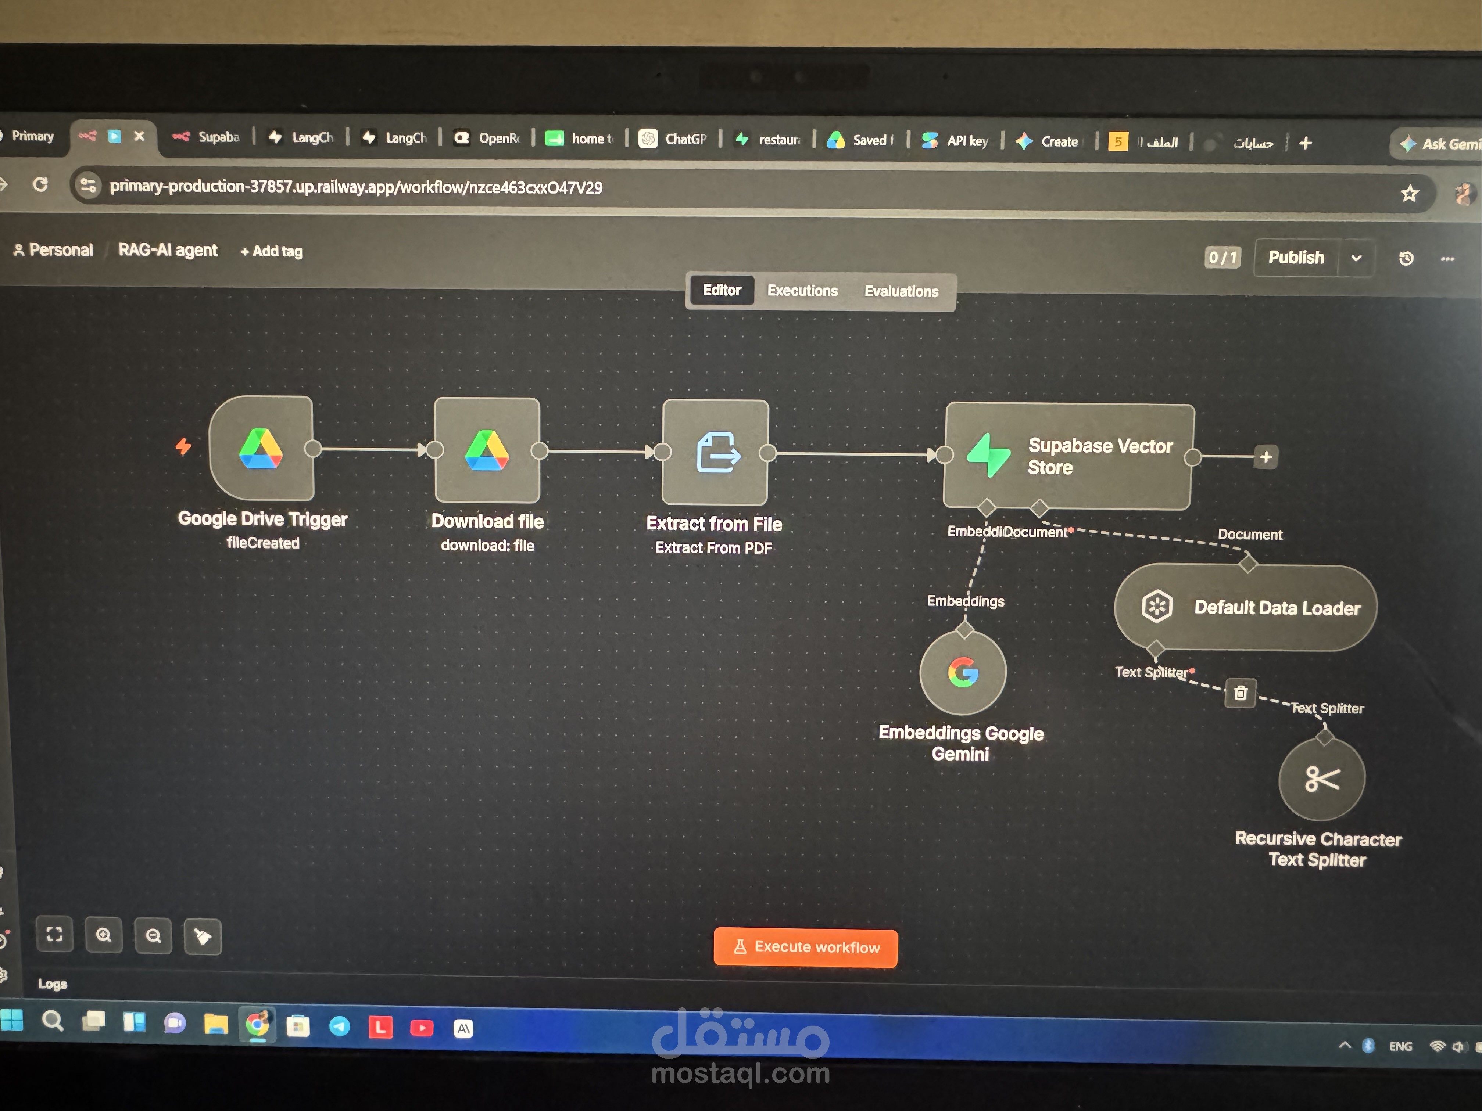Open the Supabase Vector Store node
Screen dimensions: 1482x1111
click(1068, 457)
